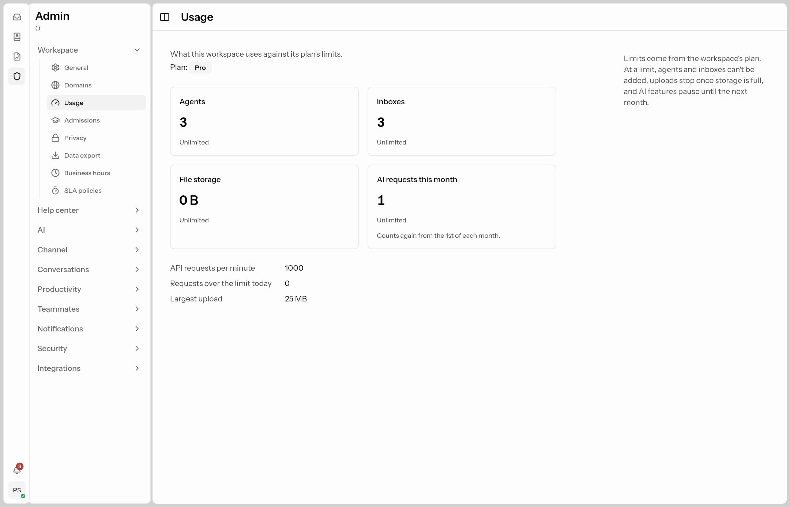This screenshot has width=790, height=507.
Task: Click the download icon for Data export
Action: (55, 155)
